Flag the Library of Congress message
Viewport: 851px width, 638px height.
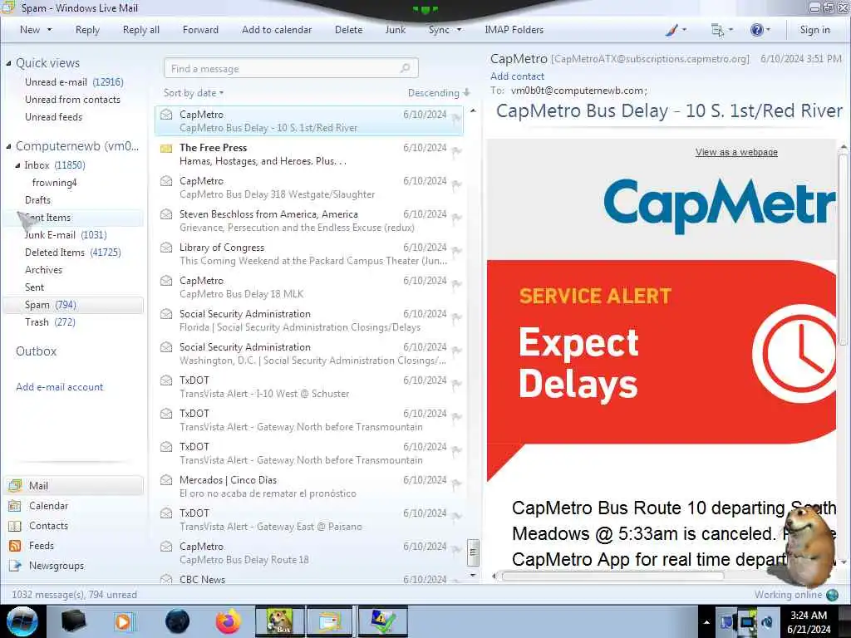[456, 251]
